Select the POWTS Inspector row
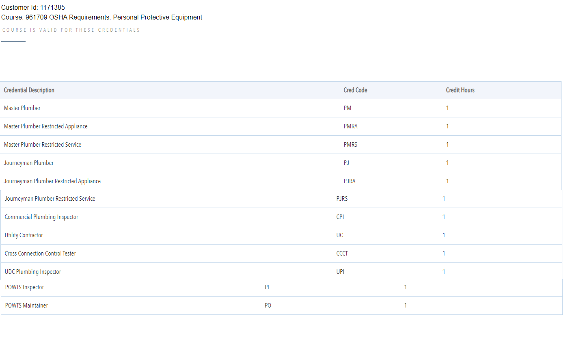 (25, 287)
